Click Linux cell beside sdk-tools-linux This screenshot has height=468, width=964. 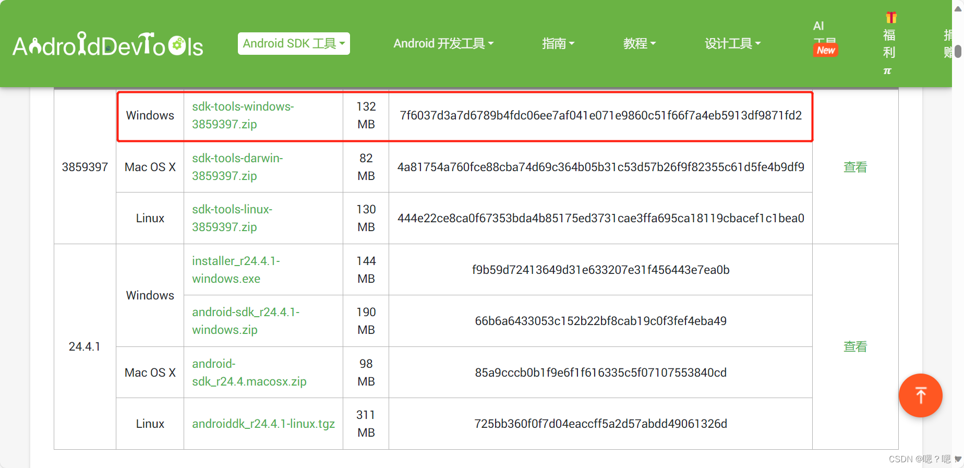pyautogui.click(x=150, y=218)
